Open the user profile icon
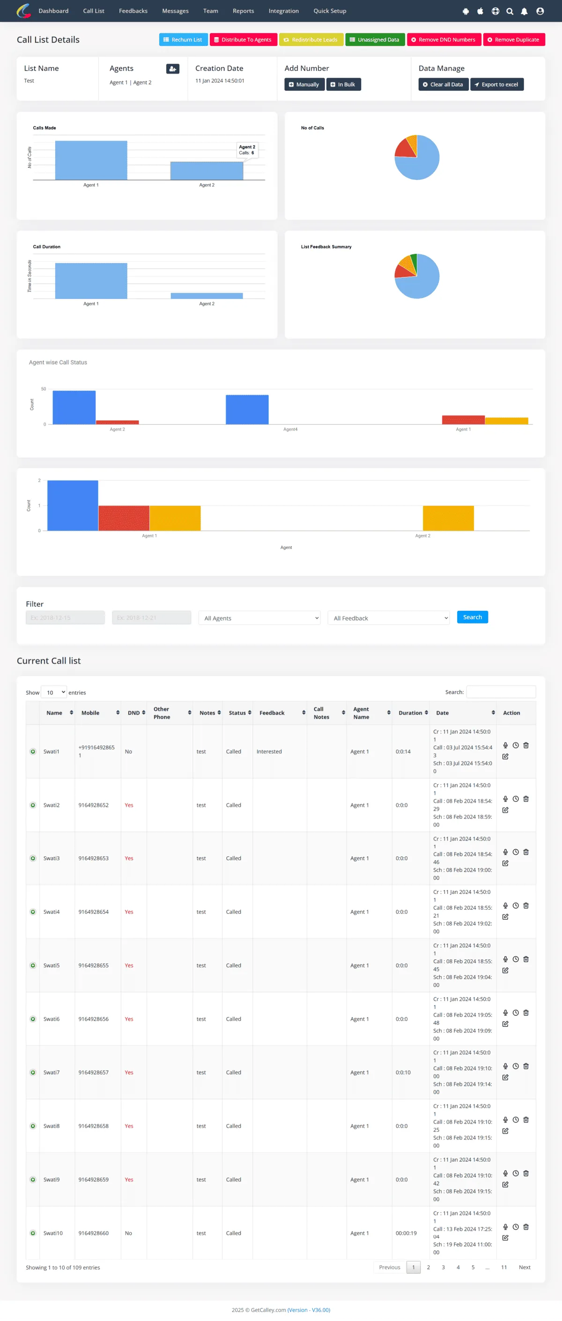The height and width of the screenshot is (1321, 562). 540,11
